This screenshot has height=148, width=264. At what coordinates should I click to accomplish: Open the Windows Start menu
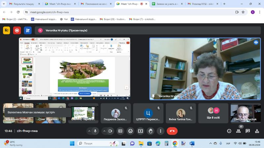click(x=72, y=143)
